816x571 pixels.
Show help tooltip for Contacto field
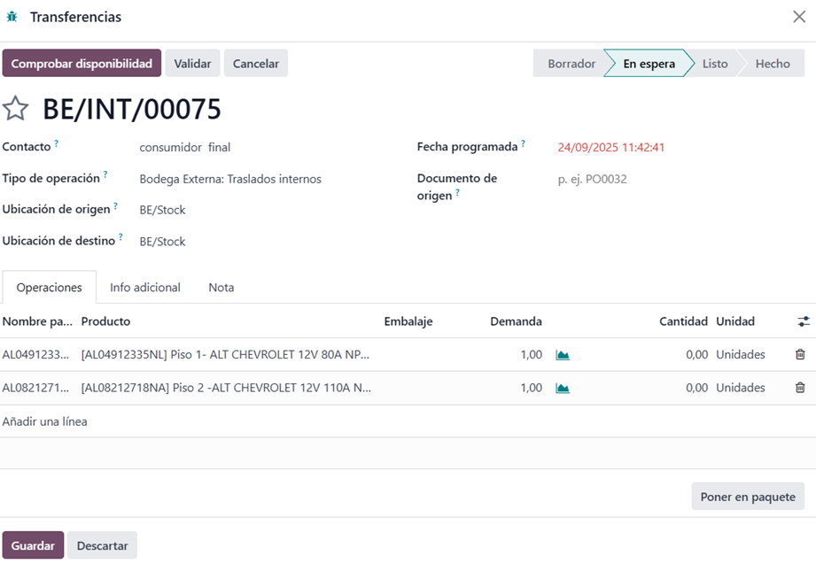point(57,143)
